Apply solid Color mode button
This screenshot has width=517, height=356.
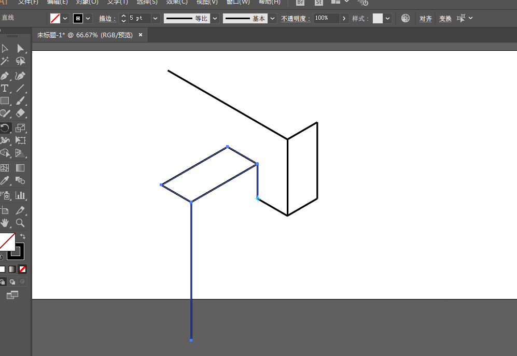pyautogui.click(x=2, y=269)
